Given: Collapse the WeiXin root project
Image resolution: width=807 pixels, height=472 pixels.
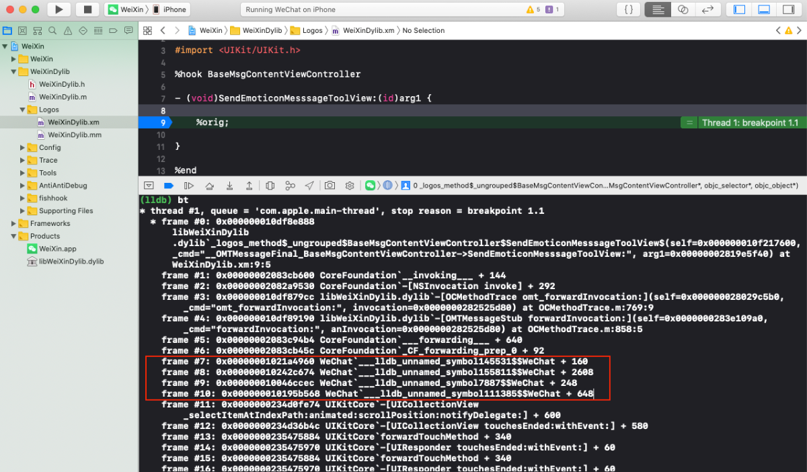Looking at the screenshot, I should 5,46.
